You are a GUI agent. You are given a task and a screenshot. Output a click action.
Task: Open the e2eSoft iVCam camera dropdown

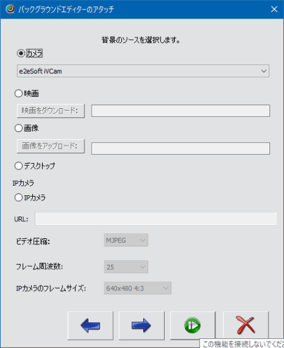(143, 71)
